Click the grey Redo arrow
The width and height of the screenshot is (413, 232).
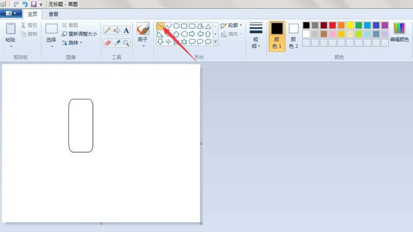[16, 4]
